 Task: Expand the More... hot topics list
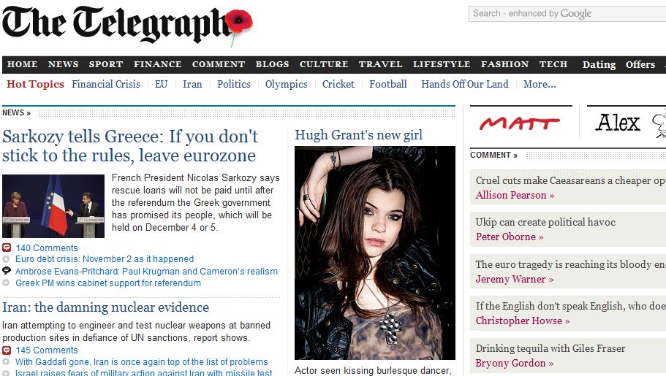tap(540, 84)
